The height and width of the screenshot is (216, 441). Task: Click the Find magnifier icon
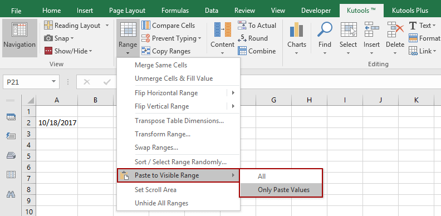pos(325,30)
